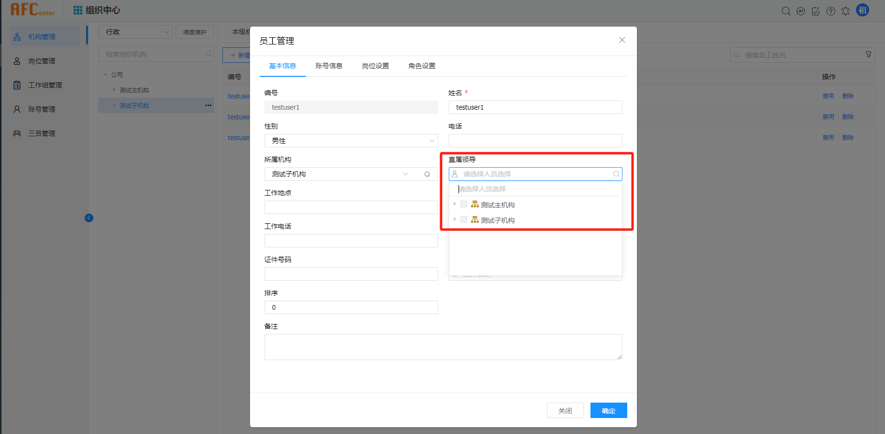Click into the 备注 text area
Viewport: 885px width, 434px height.
point(443,347)
